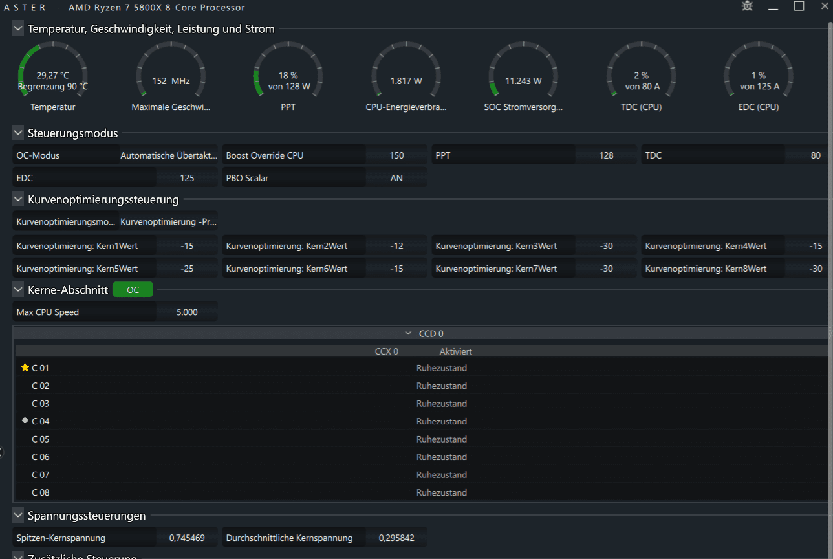The image size is (833, 559).
Task: Collapse the Kerne-Abschnitt section
Action: coord(18,290)
